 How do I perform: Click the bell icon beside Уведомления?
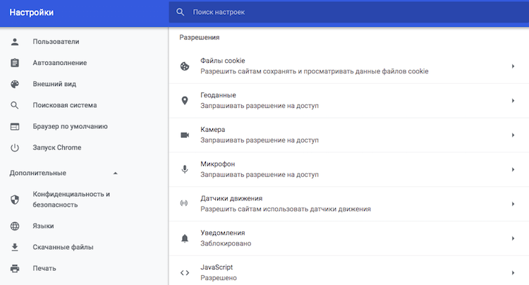pyautogui.click(x=185, y=238)
